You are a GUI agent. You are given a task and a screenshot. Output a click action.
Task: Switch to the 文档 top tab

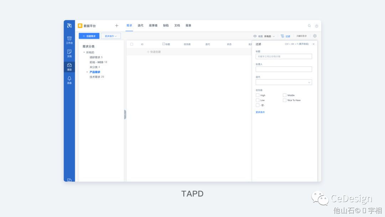pos(177,26)
